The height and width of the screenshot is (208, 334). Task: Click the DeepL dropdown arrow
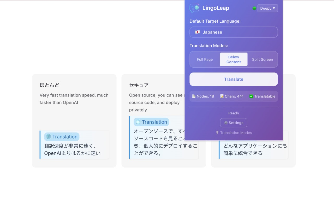[x=274, y=8]
